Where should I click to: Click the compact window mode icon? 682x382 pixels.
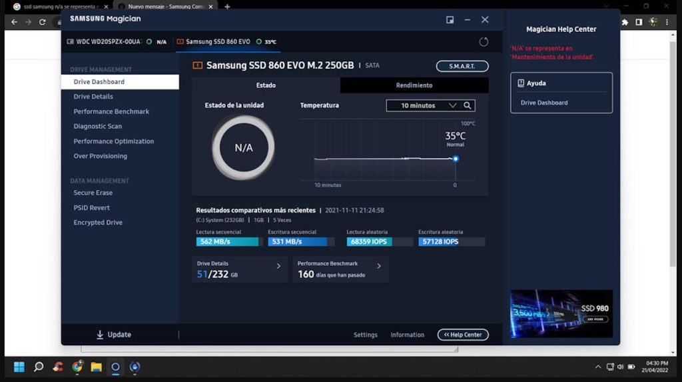tap(450, 20)
